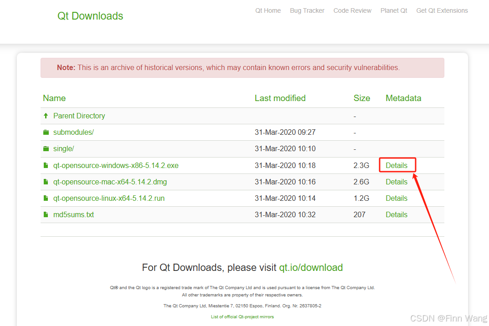Screen dimensions: 489x326
Task: Click the Size column header
Action: [362, 98]
